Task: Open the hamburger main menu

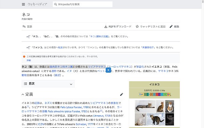Action: coord(23,4)
